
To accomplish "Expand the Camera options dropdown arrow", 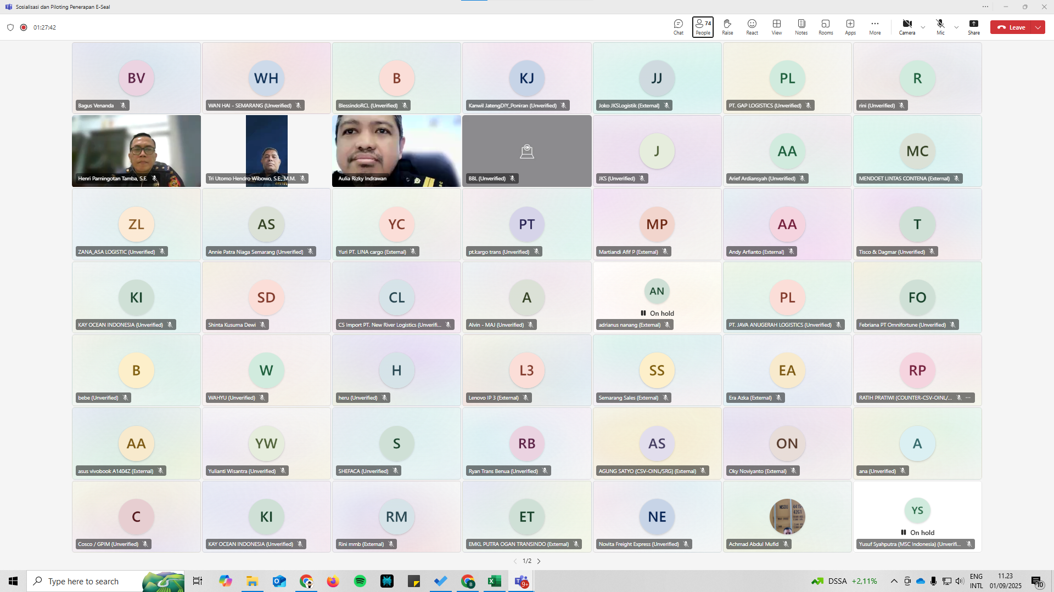I will click(x=923, y=27).
